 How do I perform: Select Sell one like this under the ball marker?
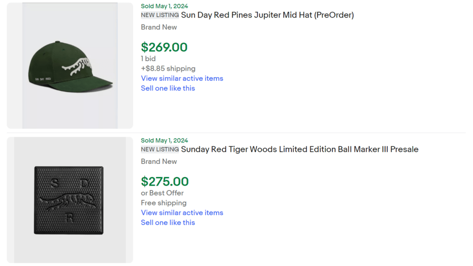[x=168, y=223]
